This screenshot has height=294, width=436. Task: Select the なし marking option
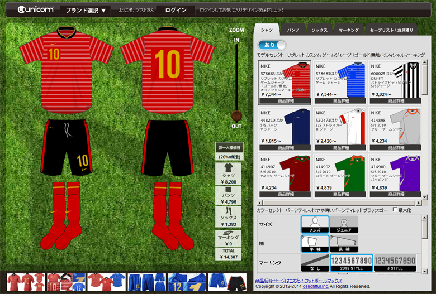pos(315,263)
